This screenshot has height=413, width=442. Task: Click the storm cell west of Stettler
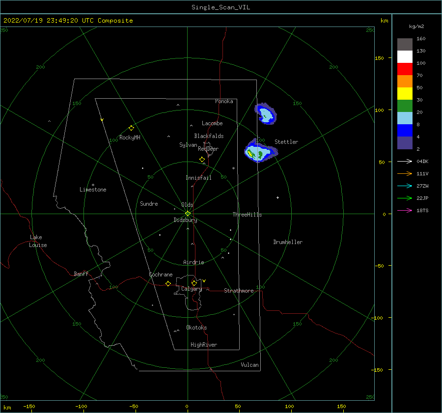coord(260,151)
